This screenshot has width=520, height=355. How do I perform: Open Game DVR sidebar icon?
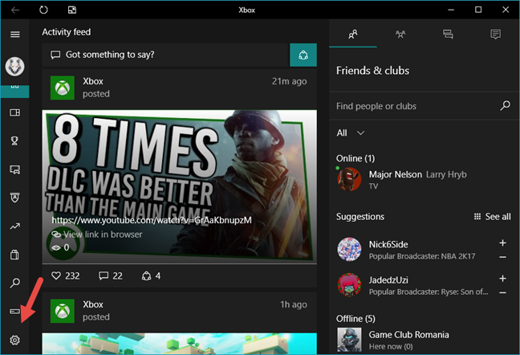click(x=15, y=169)
